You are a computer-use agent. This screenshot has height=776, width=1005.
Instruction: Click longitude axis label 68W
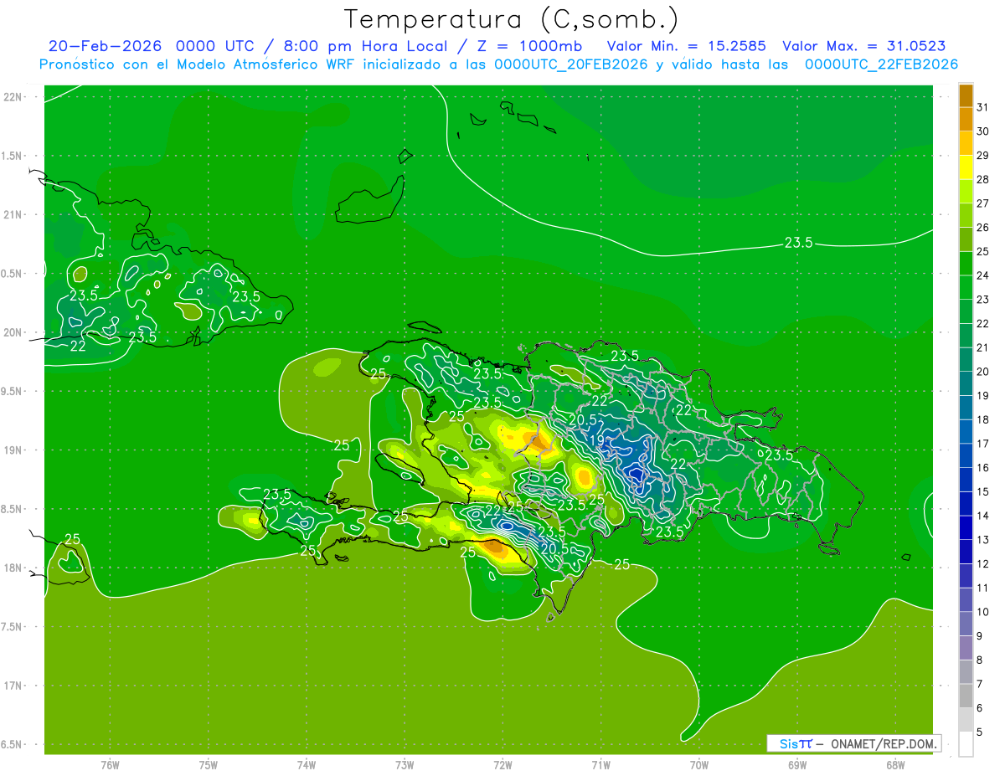pyautogui.click(x=895, y=765)
